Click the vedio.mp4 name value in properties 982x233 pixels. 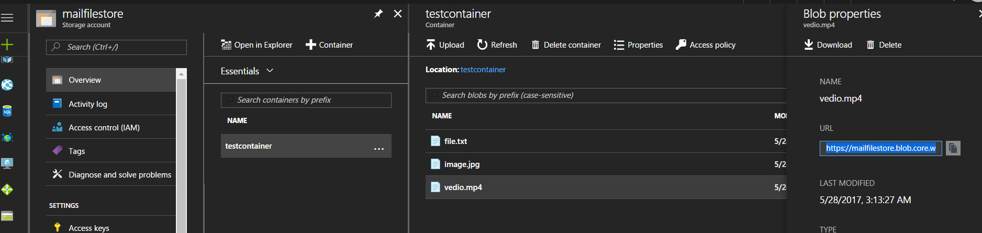841,98
